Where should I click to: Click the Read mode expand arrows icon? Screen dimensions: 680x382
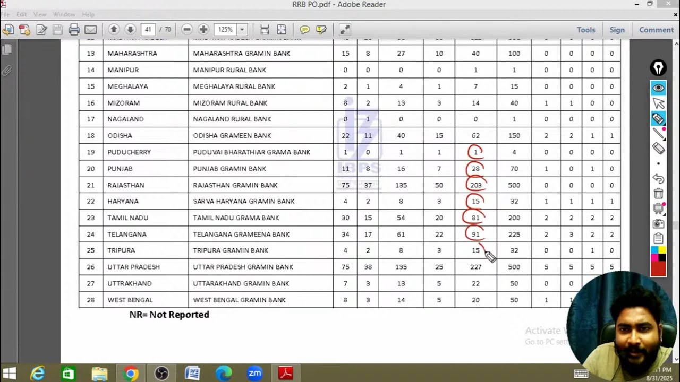point(345,30)
